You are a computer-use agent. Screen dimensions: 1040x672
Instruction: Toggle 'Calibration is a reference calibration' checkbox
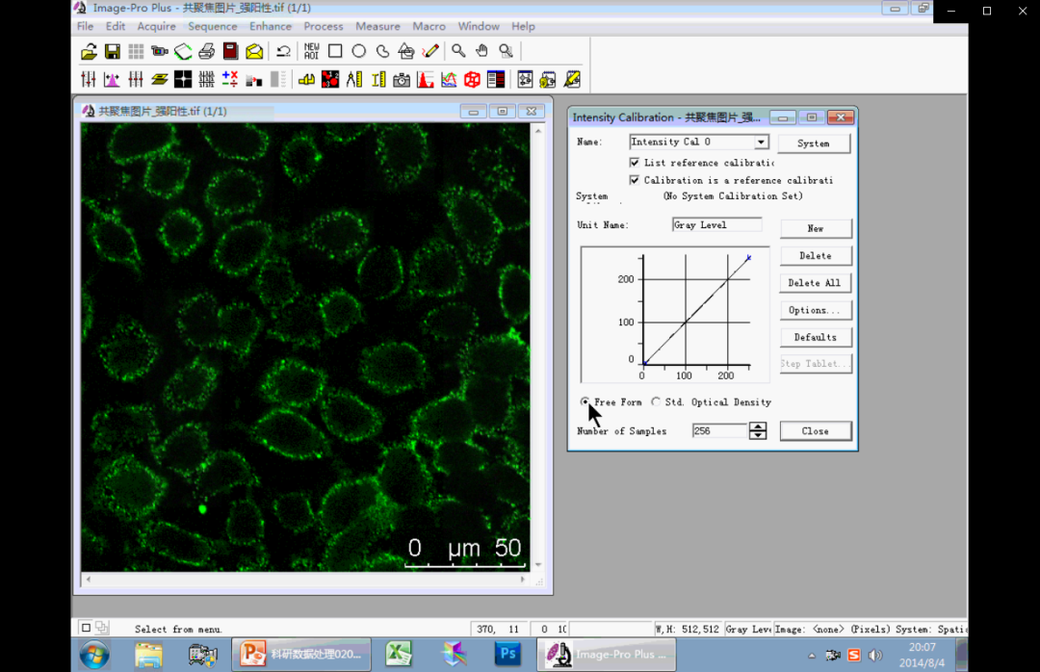(x=635, y=180)
